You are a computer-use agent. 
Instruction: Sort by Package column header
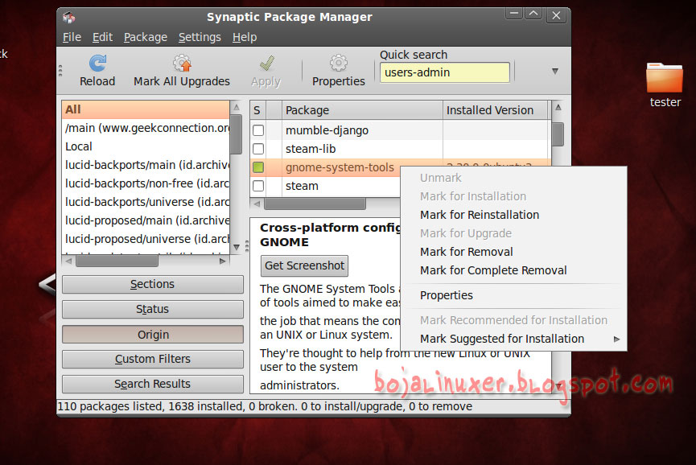coord(362,110)
